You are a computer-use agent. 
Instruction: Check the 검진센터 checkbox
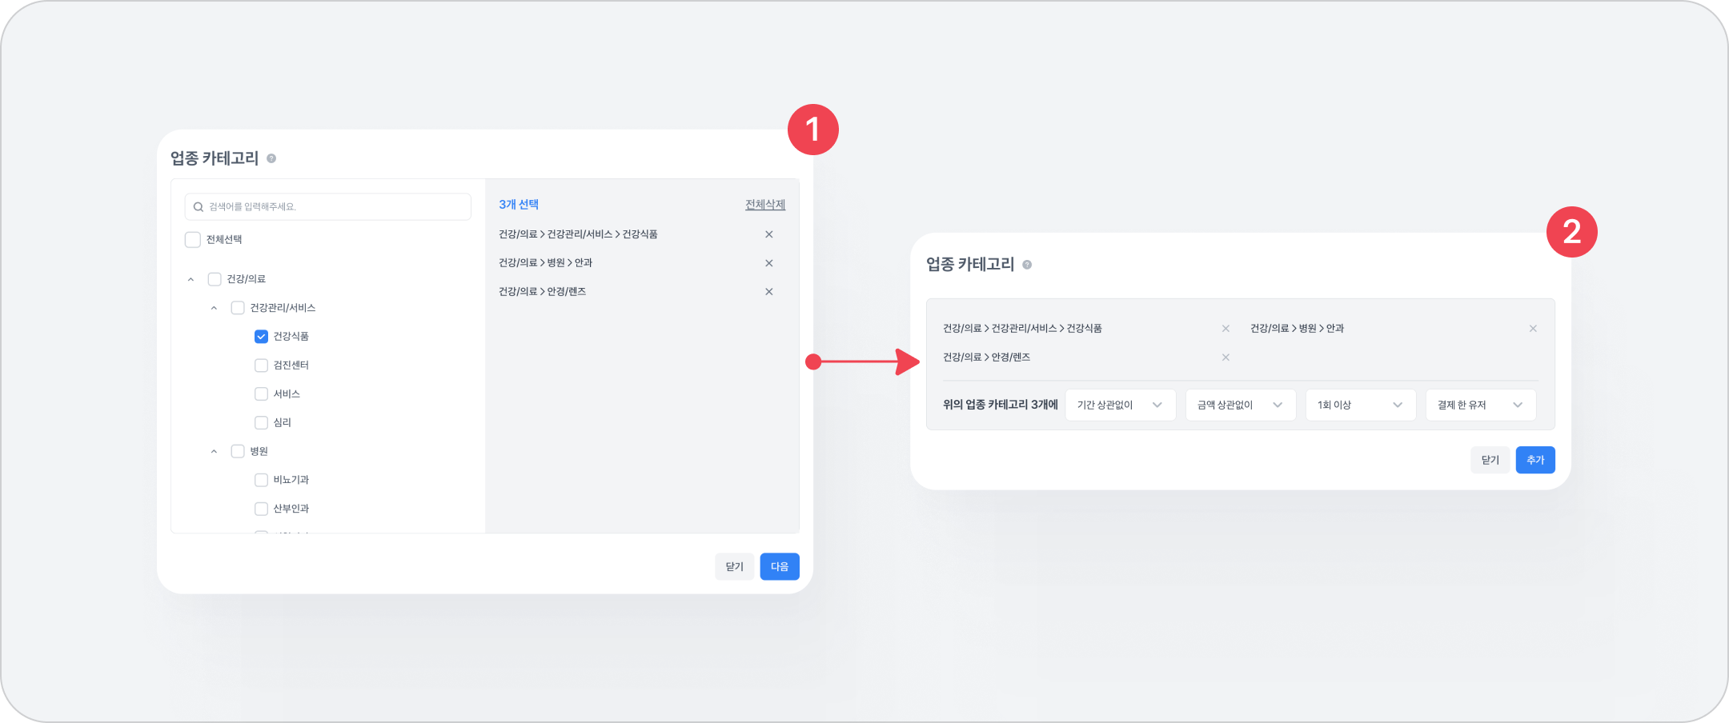coord(261,365)
